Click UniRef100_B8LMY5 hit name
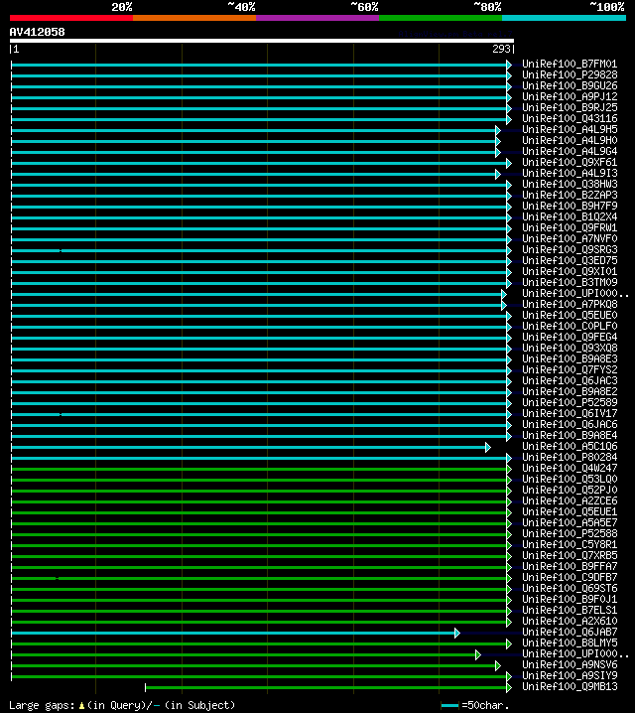This screenshot has width=635, height=713. click(x=570, y=642)
